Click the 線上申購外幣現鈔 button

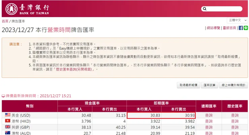pyautogui.click(x=234, y=85)
